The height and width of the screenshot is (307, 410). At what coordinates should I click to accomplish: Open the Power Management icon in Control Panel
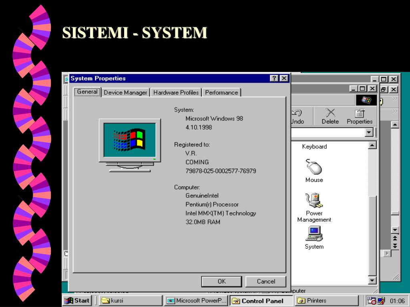click(x=314, y=207)
